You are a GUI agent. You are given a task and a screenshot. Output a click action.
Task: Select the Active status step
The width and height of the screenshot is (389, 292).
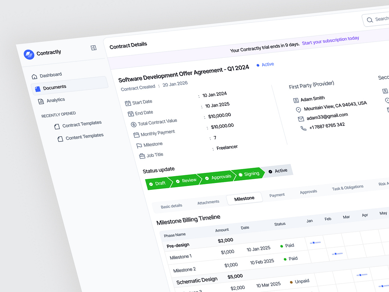point(278,171)
